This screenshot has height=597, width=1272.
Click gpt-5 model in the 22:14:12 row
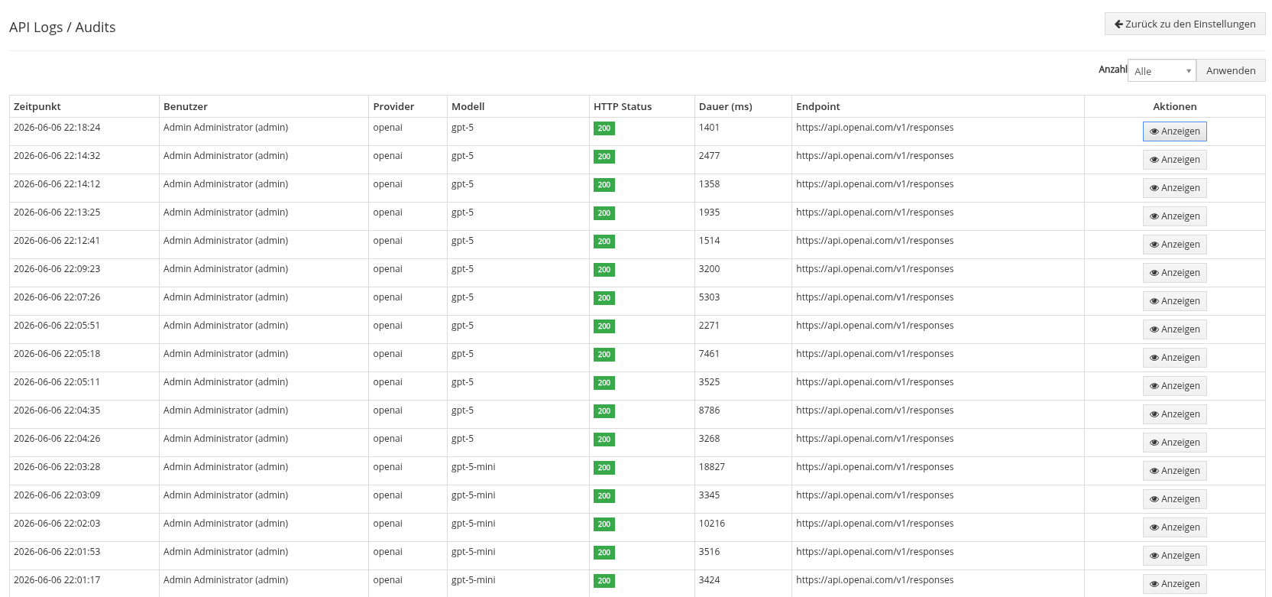(463, 184)
